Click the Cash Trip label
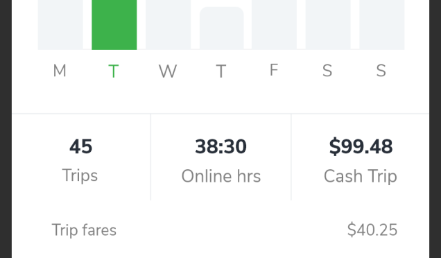The width and height of the screenshot is (441, 258). coord(361,176)
